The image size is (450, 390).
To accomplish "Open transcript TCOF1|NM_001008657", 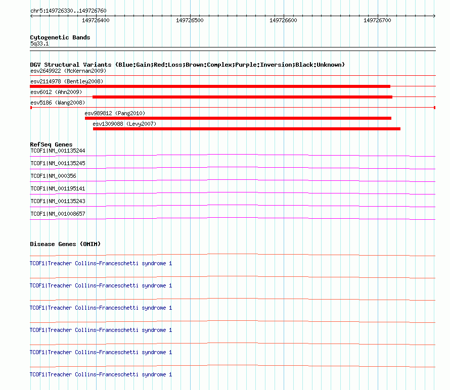I will [58, 214].
